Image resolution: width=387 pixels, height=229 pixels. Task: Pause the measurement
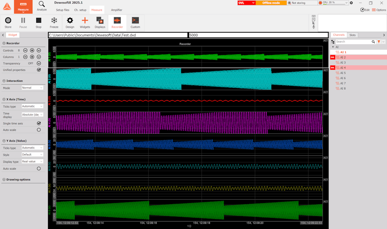23,23
